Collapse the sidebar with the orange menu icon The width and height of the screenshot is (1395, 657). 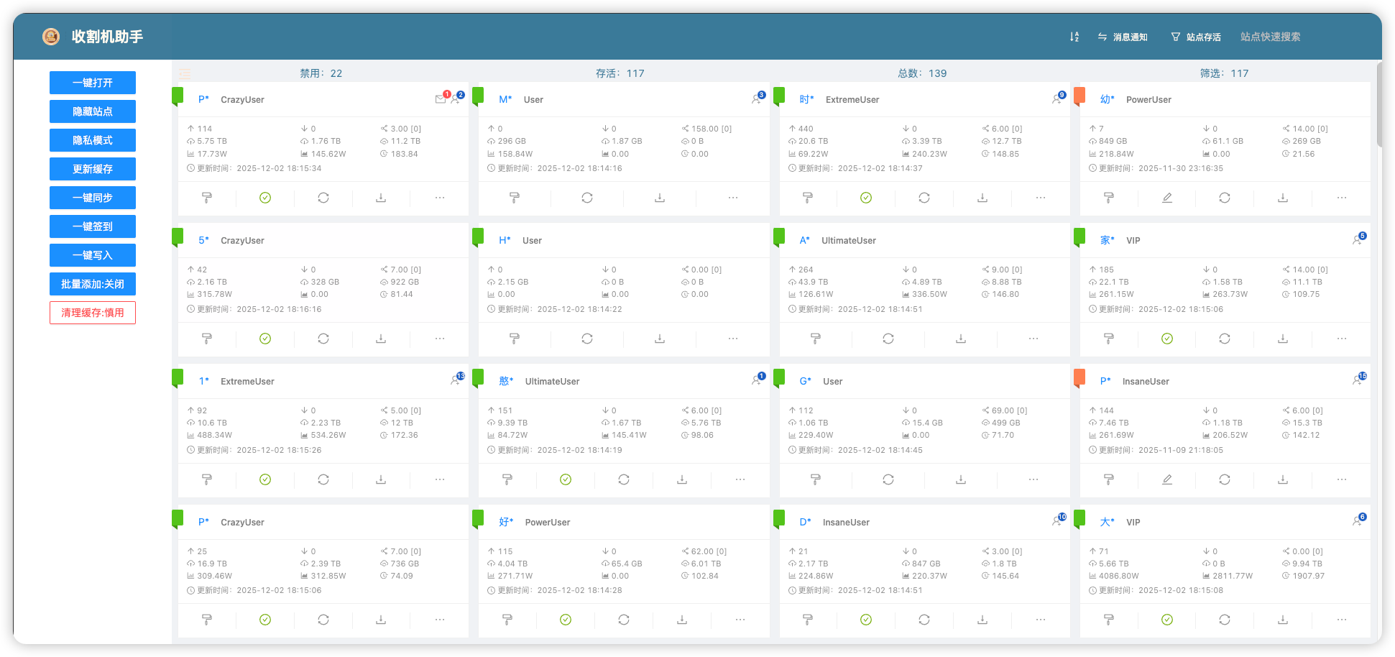(185, 73)
